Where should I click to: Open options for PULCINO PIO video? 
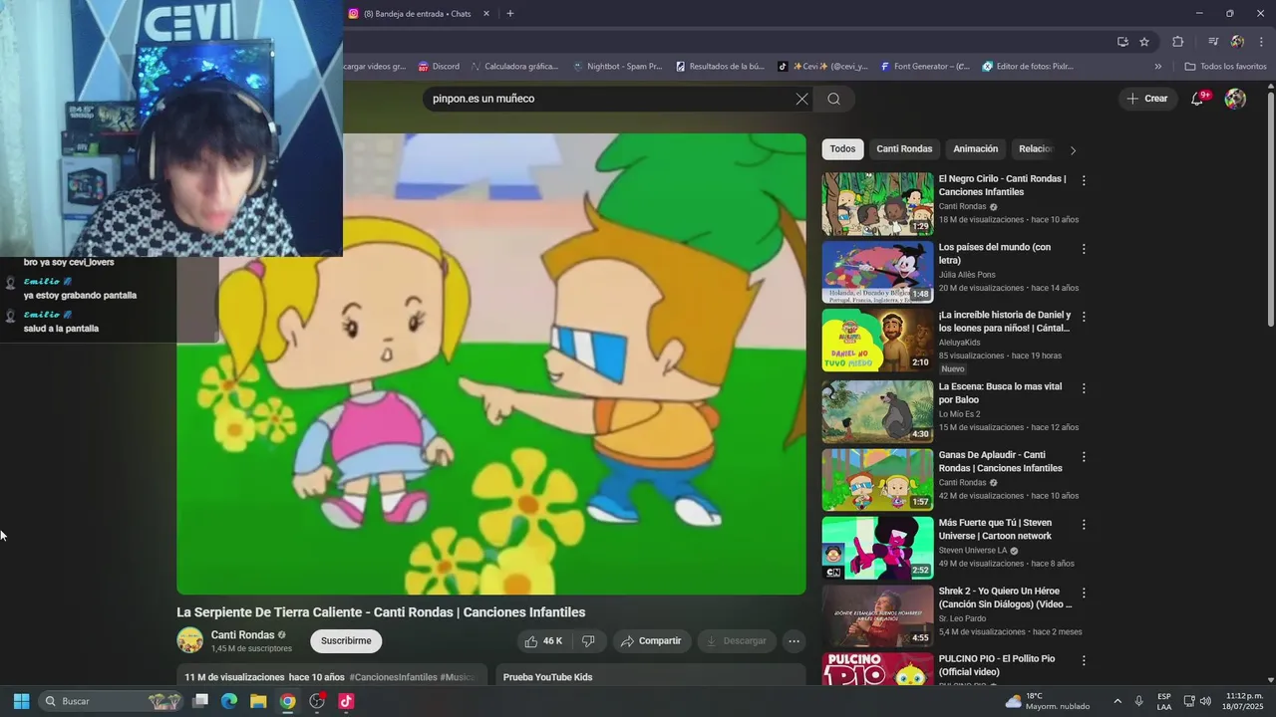[1084, 660]
